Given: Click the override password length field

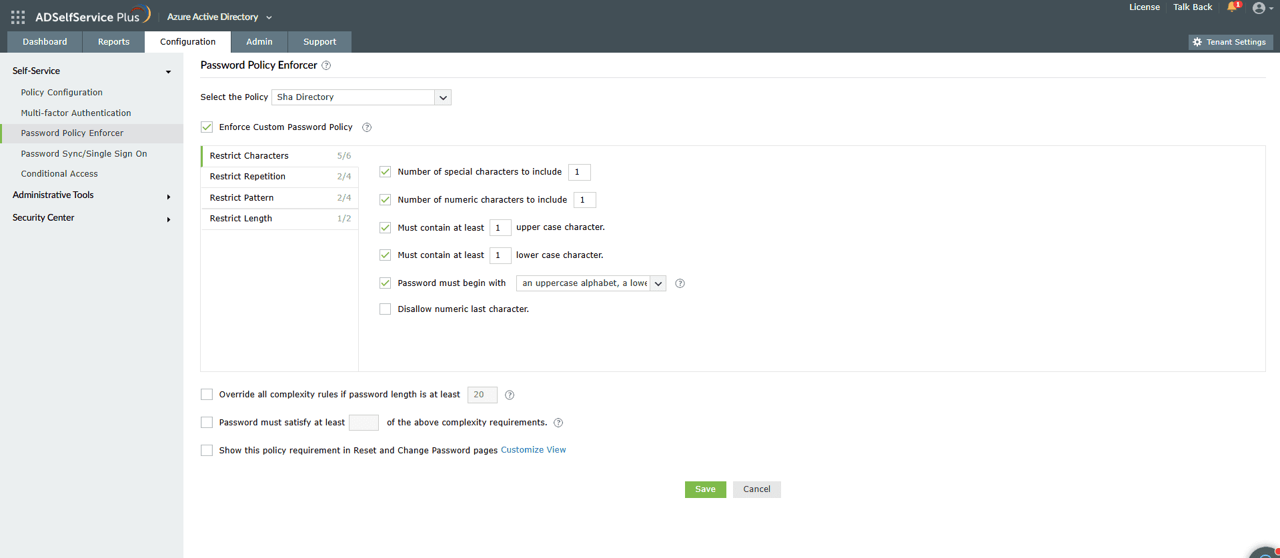Looking at the screenshot, I should coord(482,395).
